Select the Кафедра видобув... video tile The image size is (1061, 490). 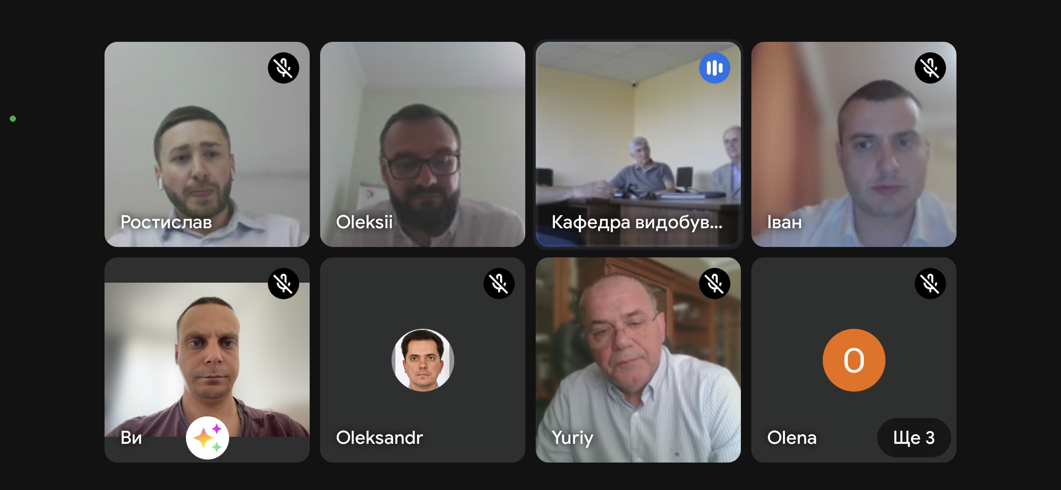click(638, 144)
